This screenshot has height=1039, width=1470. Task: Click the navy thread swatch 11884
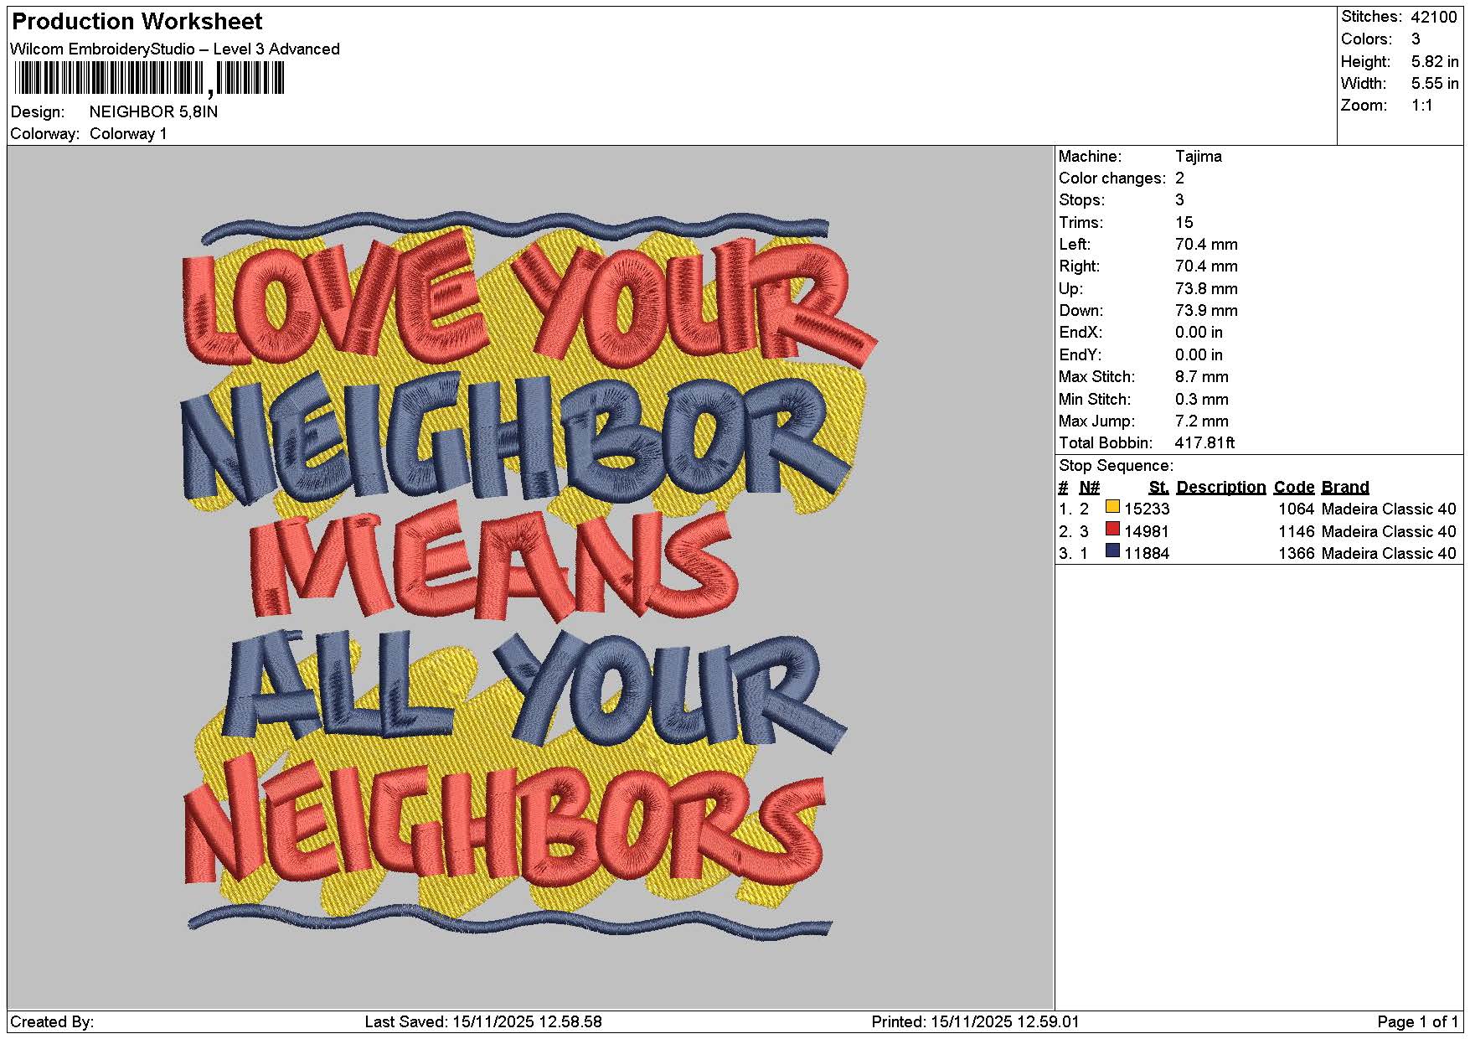(x=1112, y=551)
